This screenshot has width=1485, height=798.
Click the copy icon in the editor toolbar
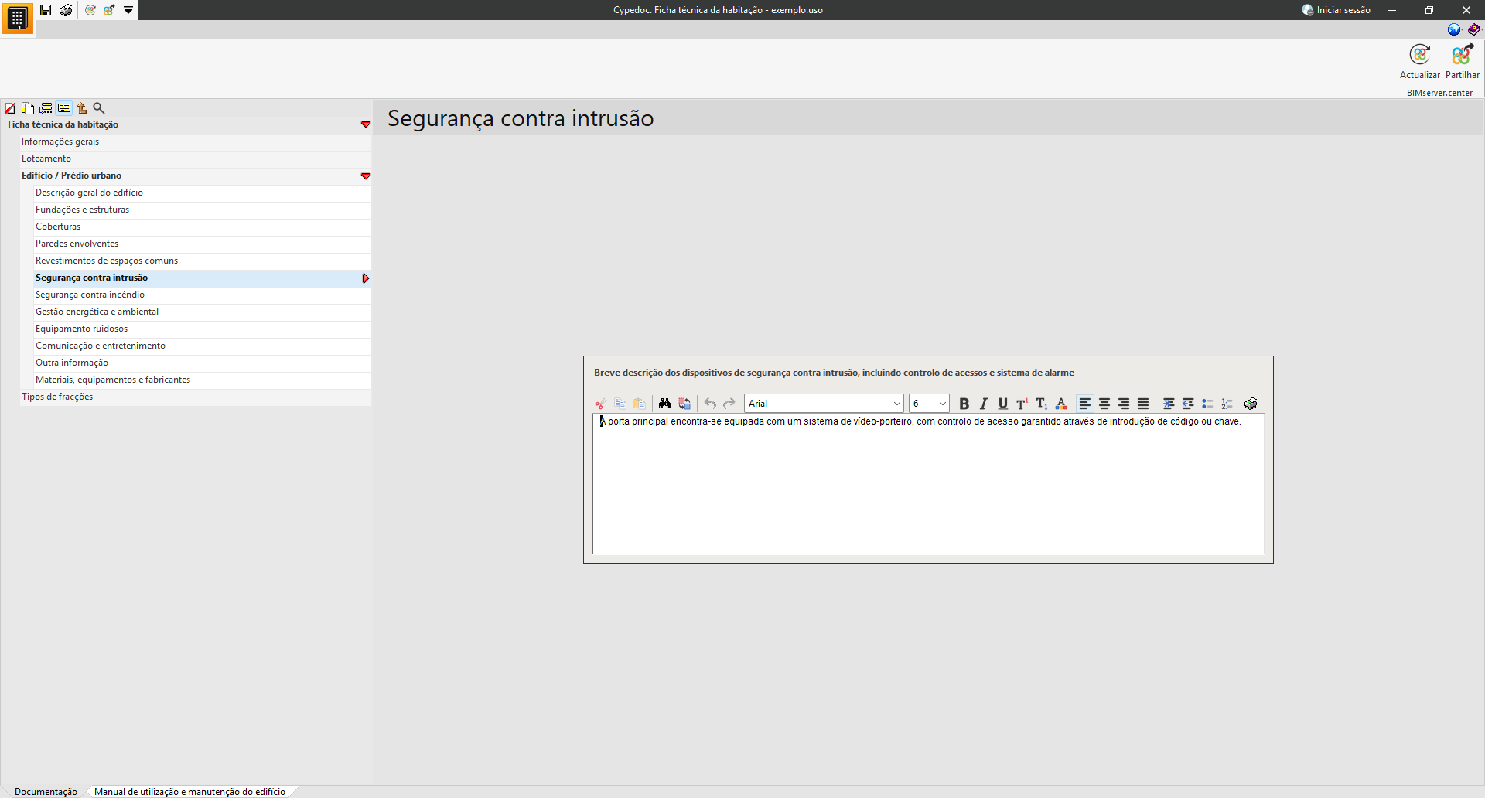620,404
